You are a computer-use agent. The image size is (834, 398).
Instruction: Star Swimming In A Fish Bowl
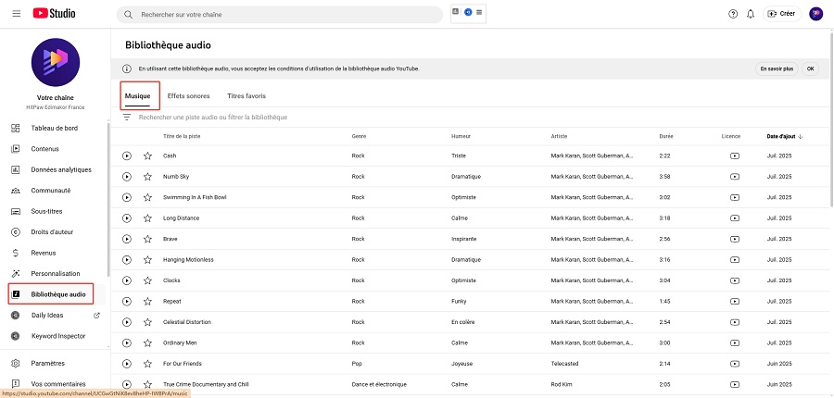click(148, 197)
